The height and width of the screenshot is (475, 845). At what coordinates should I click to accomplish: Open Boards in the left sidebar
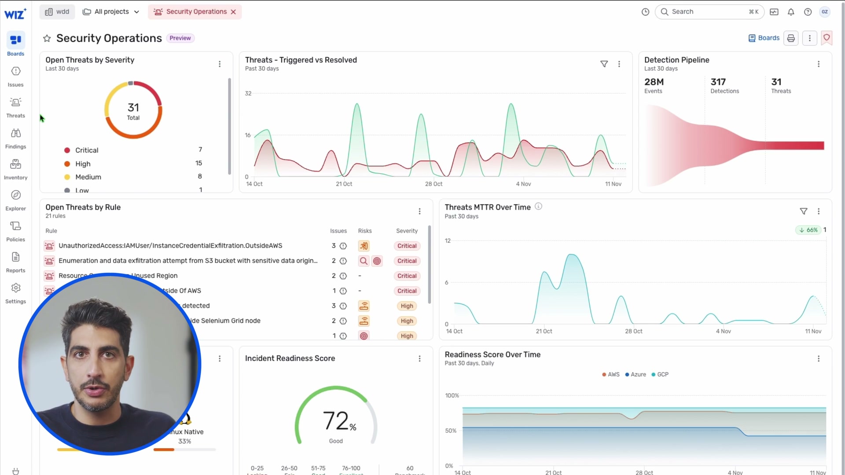15,44
